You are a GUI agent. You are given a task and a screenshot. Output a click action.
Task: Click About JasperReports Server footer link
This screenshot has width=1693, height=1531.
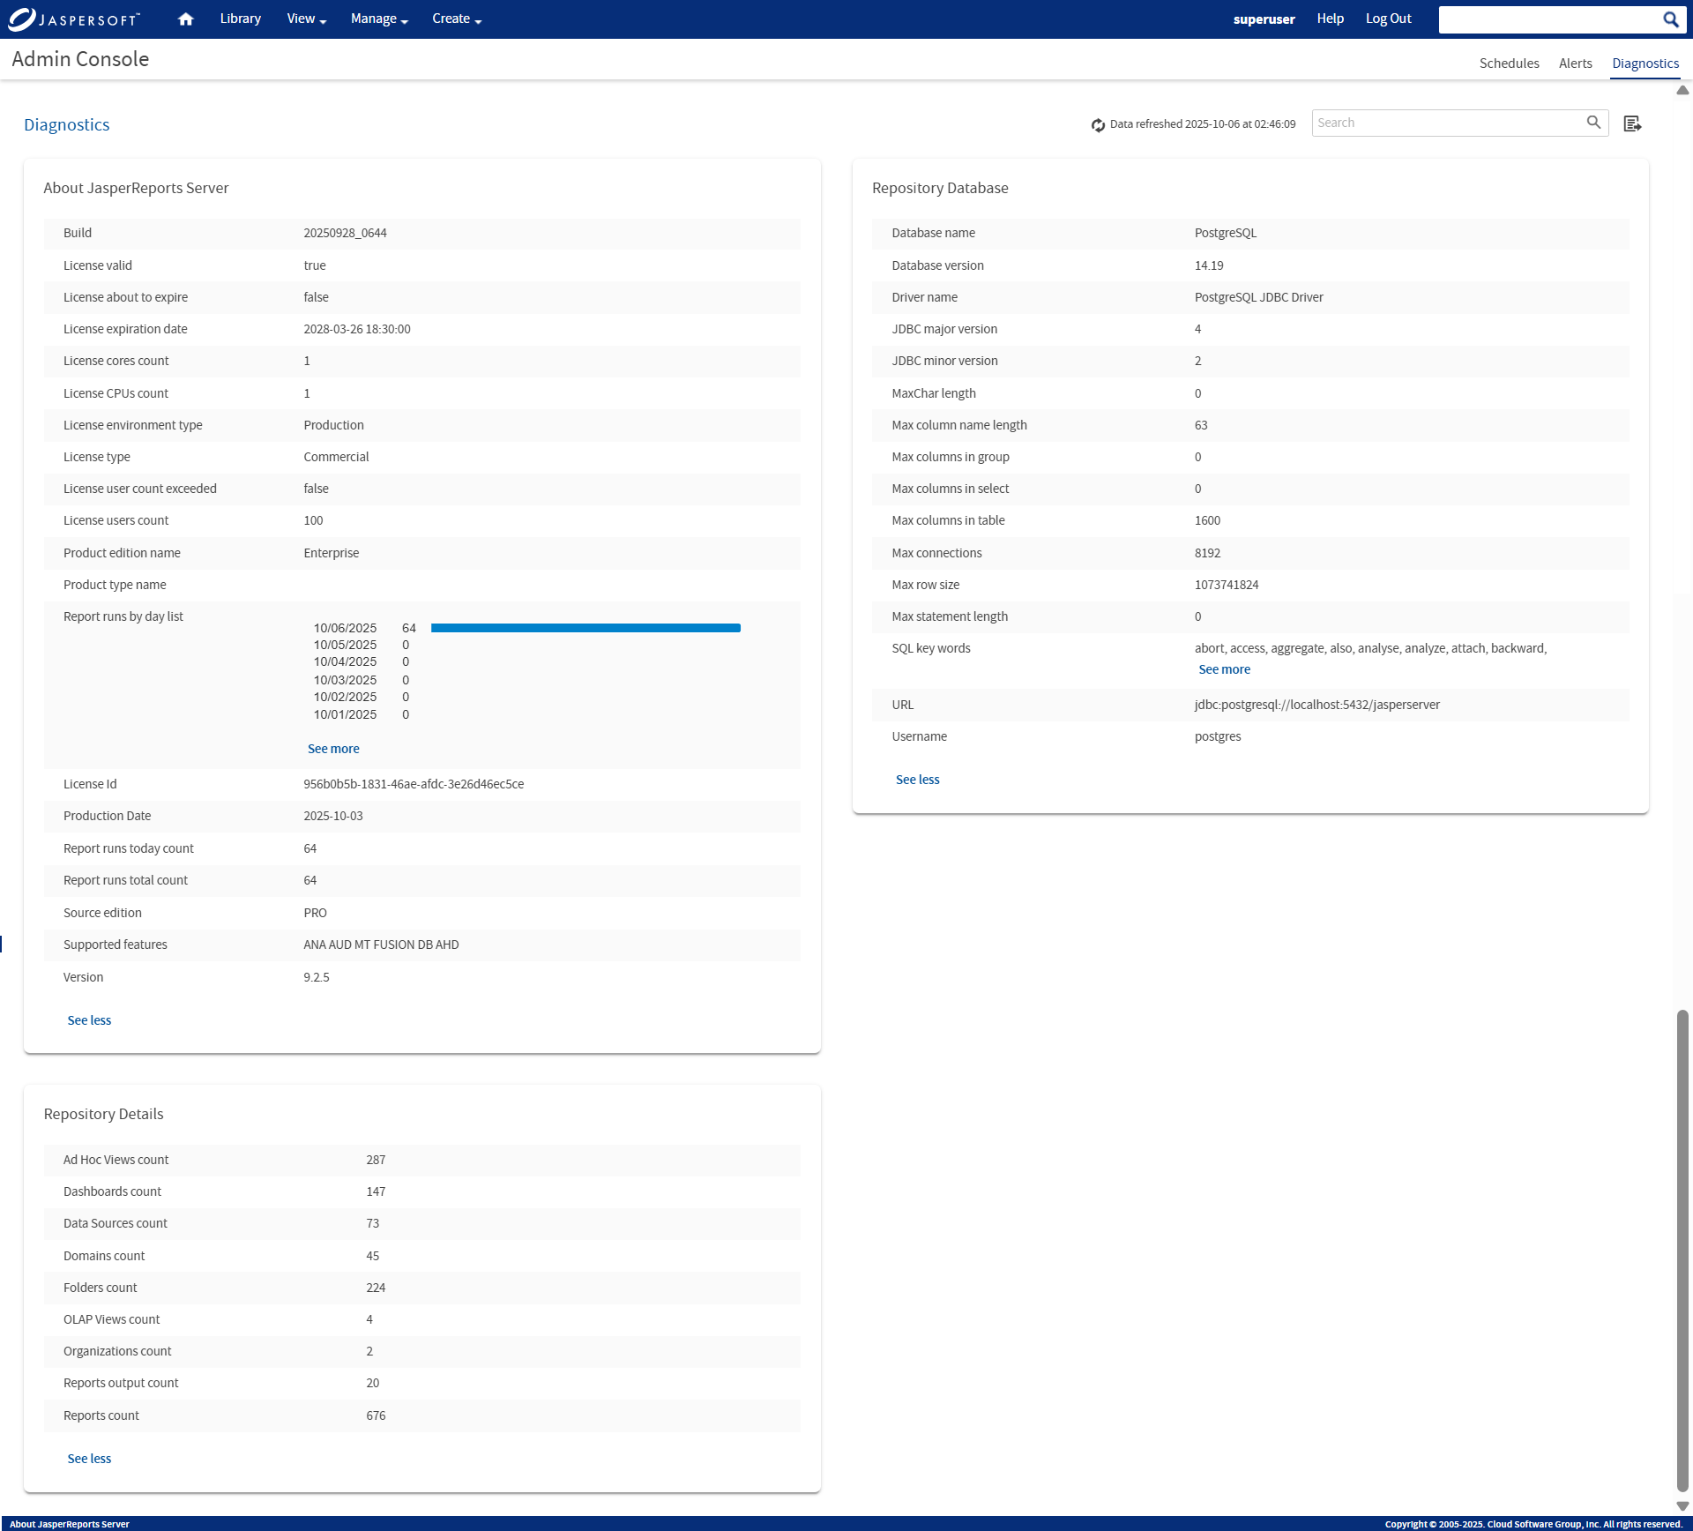point(70,1524)
